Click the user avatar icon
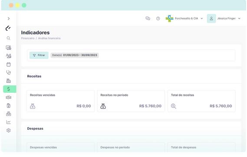Viewport: 247px width, 157px height. tap(211, 18)
